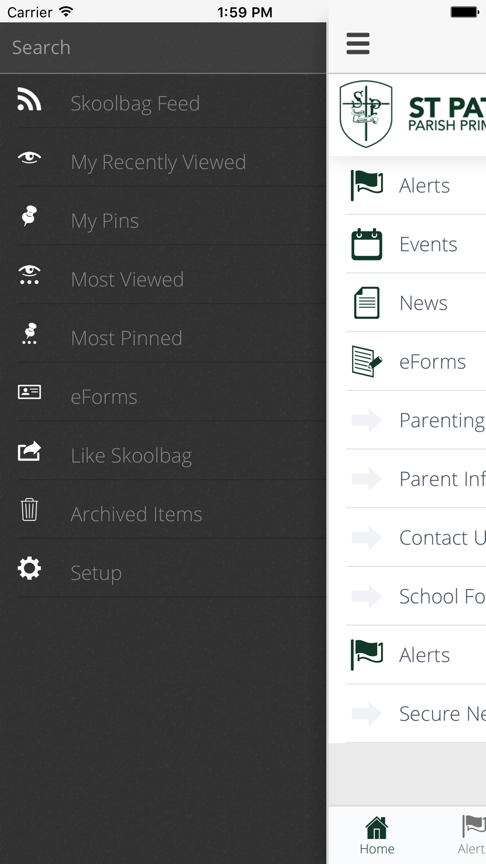Select the Most Pinned icon
The height and width of the screenshot is (864, 486).
tap(29, 334)
